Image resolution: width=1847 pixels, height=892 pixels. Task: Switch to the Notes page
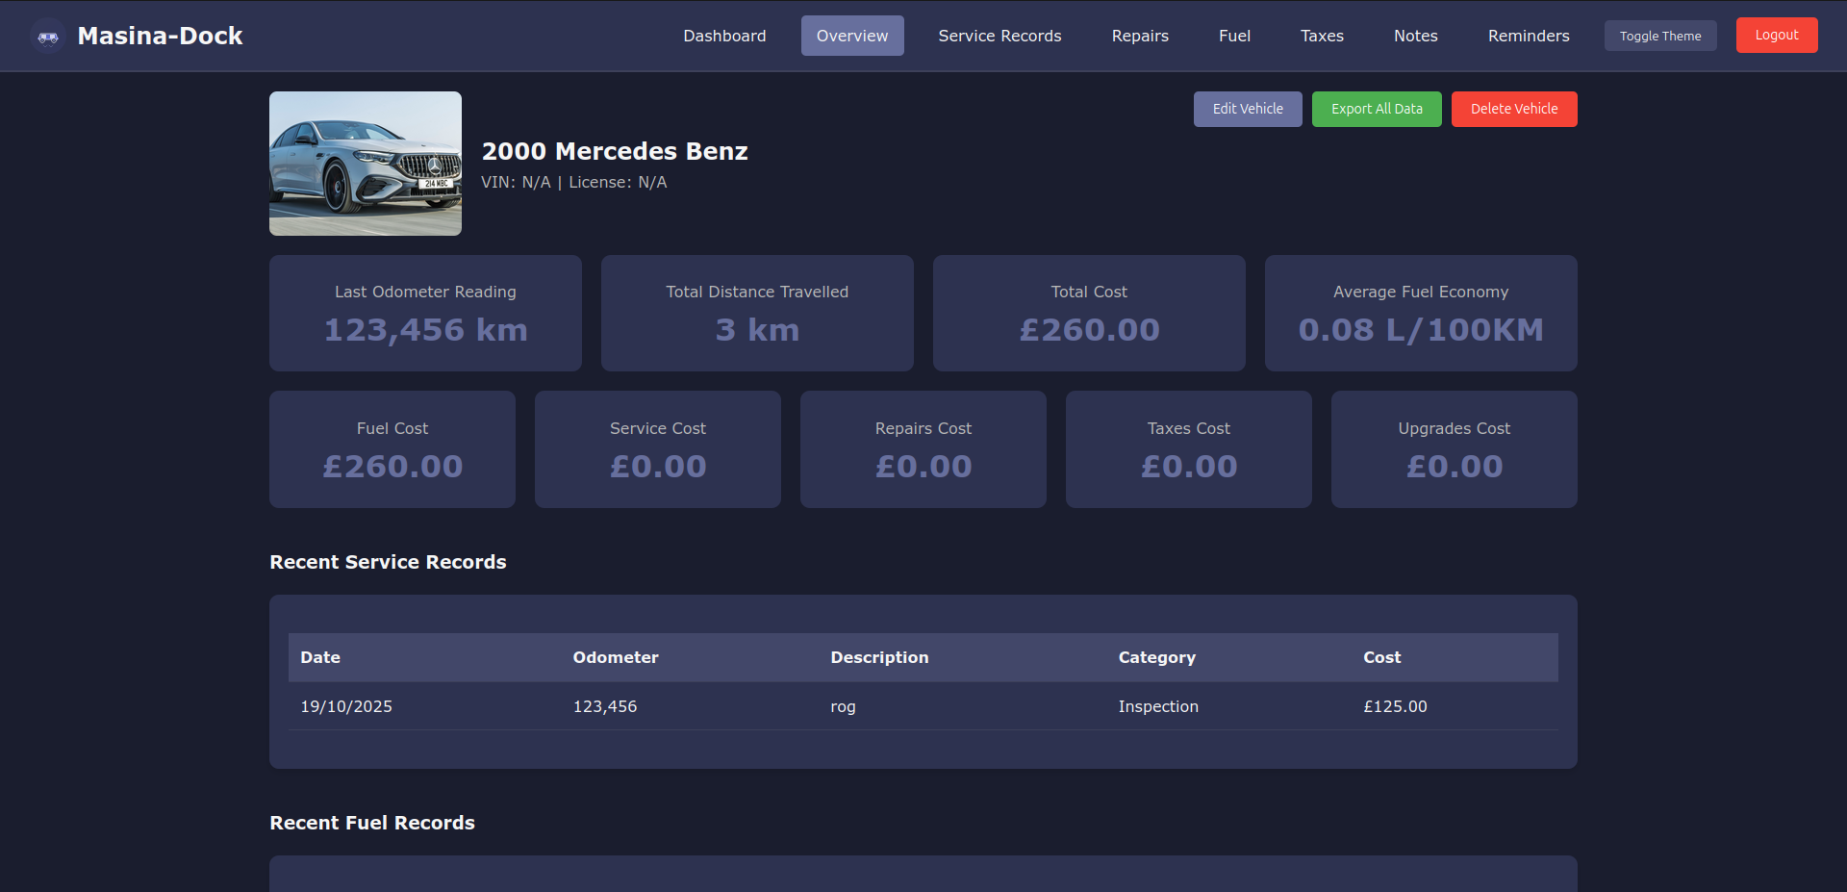tap(1415, 36)
